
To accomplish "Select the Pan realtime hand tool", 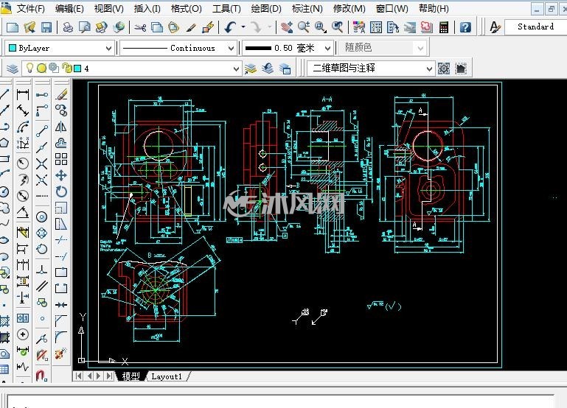I will (x=287, y=27).
